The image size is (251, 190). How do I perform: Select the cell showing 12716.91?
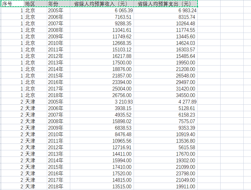[102, 147]
